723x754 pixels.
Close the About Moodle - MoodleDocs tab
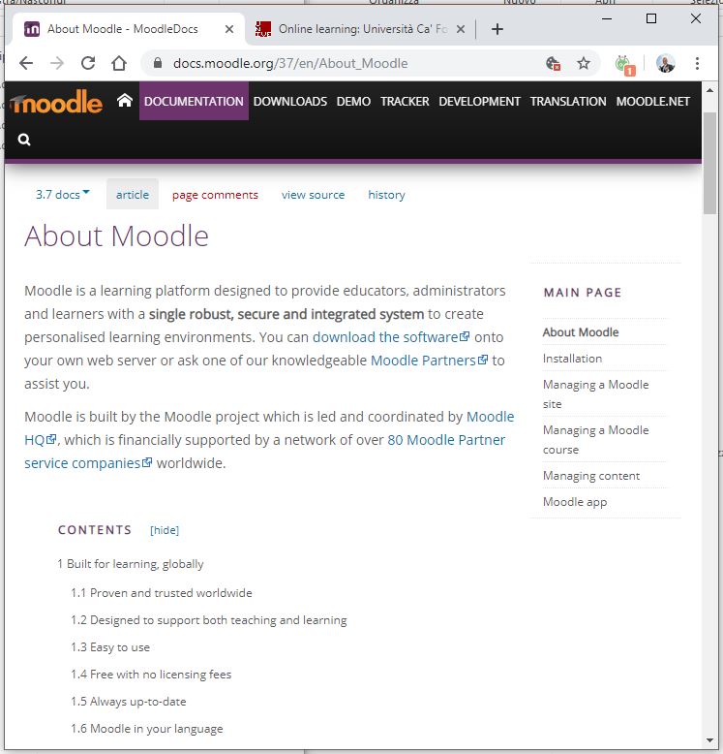229,29
